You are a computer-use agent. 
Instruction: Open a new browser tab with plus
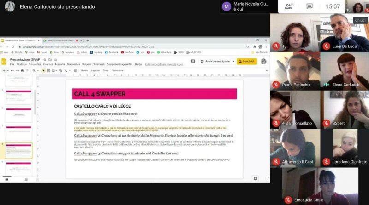pyautogui.click(x=88, y=40)
